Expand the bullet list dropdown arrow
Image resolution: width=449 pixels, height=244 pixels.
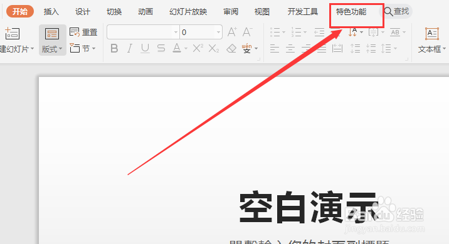point(283,33)
